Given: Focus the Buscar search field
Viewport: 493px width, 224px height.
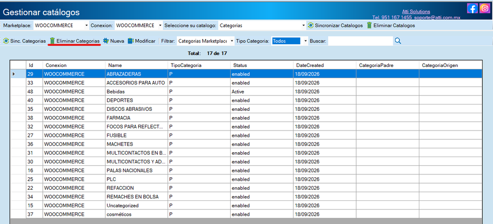Looking at the screenshot, I should click(360, 41).
